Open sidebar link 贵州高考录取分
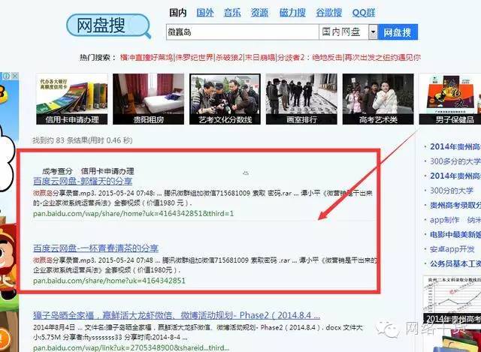The height and width of the screenshot is (352, 481). [x=455, y=205]
